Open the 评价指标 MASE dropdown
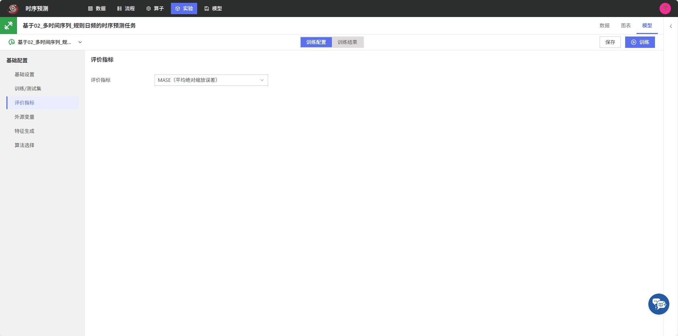This screenshot has height=336, width=678. tap(211, 80)
